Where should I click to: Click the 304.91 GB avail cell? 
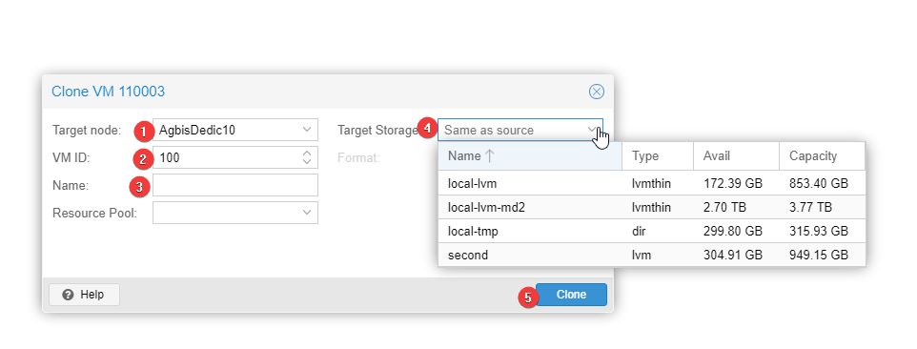(x=736, y=255)
